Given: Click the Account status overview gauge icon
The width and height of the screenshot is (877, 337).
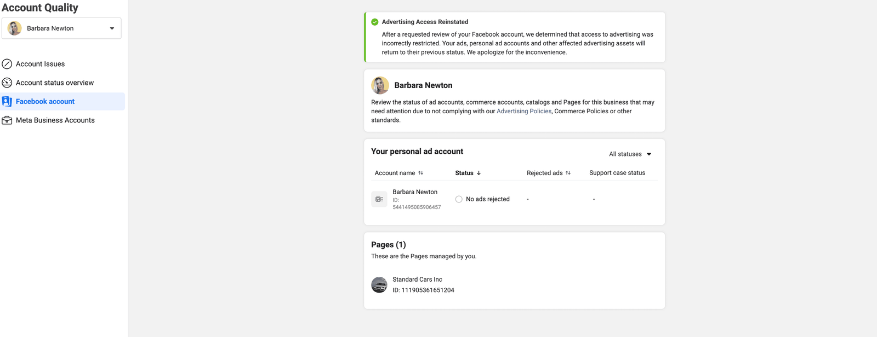Looking at the screenshot, I should pos(7,83).
